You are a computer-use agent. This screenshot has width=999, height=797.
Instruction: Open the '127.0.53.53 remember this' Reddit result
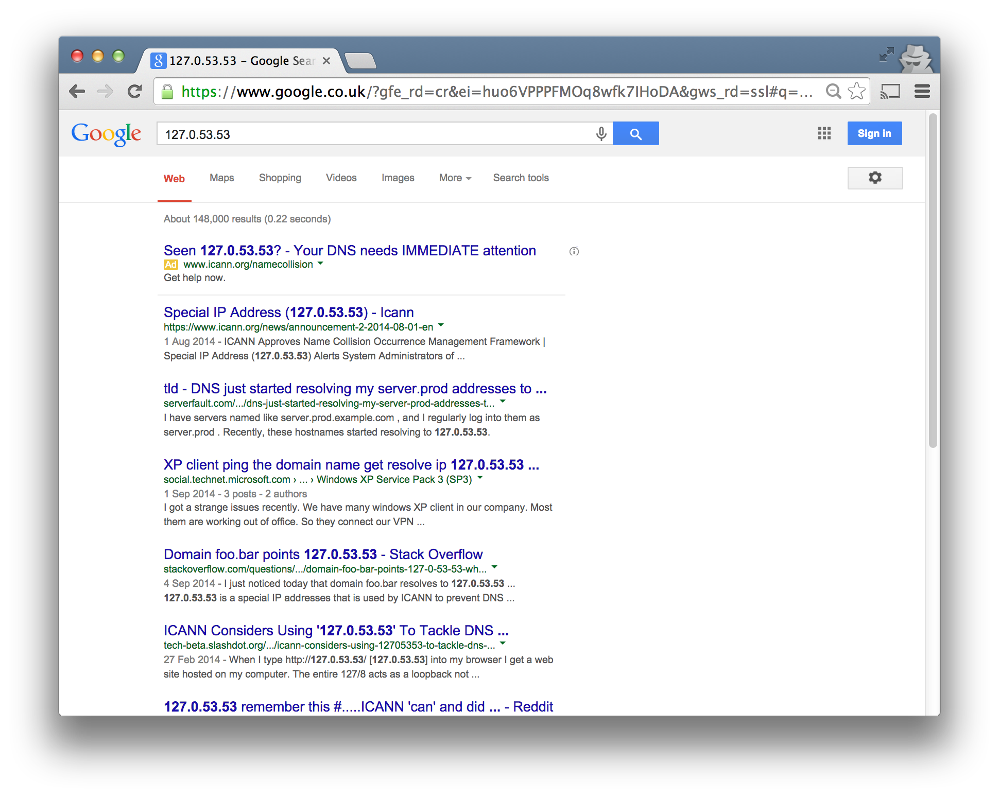coord(358,707)
